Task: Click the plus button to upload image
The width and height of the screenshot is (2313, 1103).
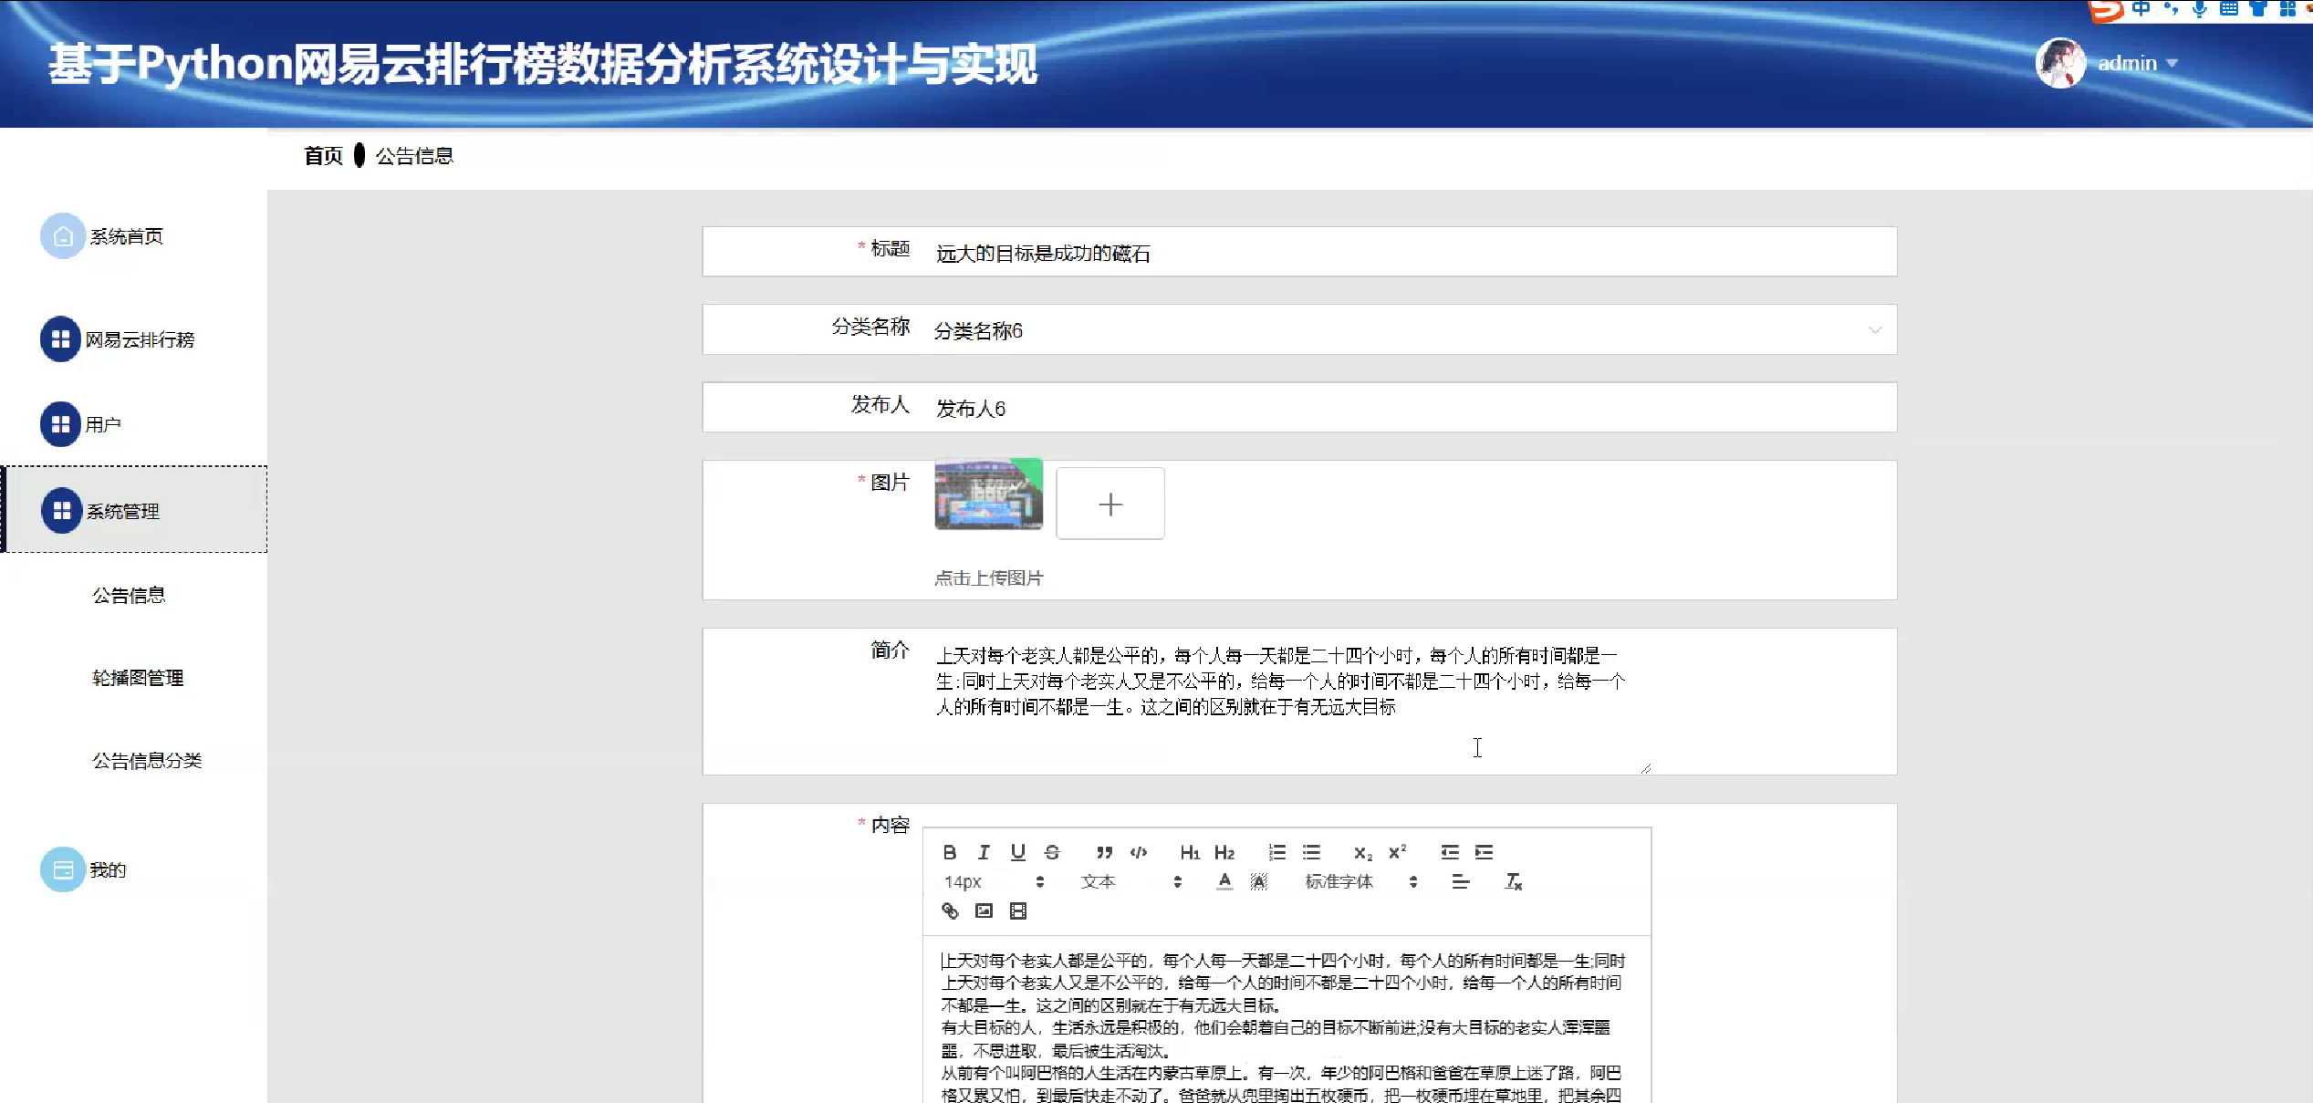Action: point(1110,504)
